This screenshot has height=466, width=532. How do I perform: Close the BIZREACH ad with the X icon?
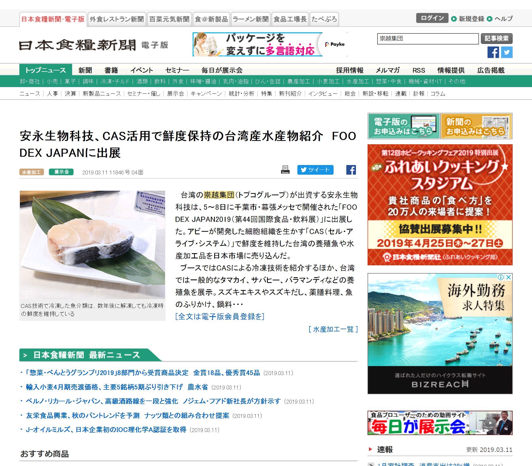click(509, 277)
